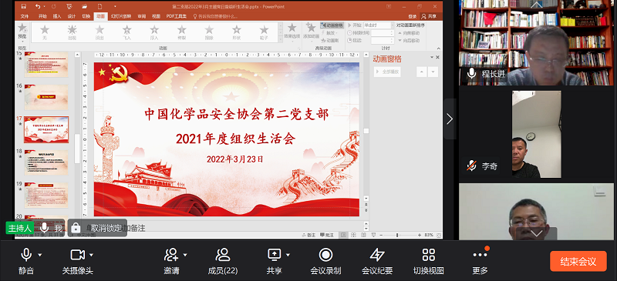Screen dimensions: 617x281
Task: Click 添加动画 button in ribbon
Action: 312,32
